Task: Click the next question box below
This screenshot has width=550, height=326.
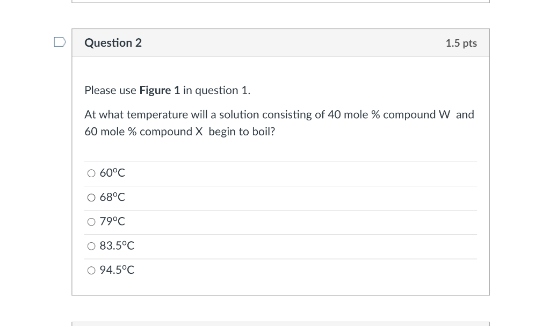Action: pyautogui.click(x=280, y=324)
